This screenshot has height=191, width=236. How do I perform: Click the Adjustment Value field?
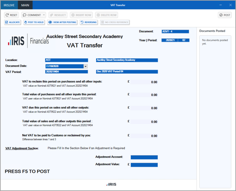click(144, 165)
